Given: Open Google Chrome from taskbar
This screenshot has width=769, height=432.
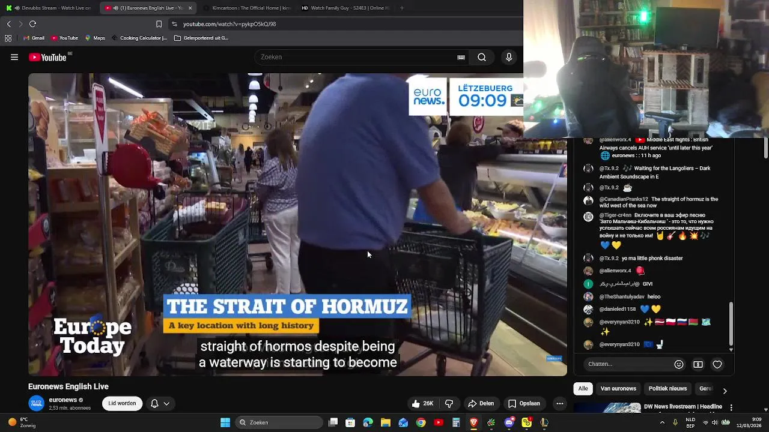Looking at the screenshot, I should (421, 422).
